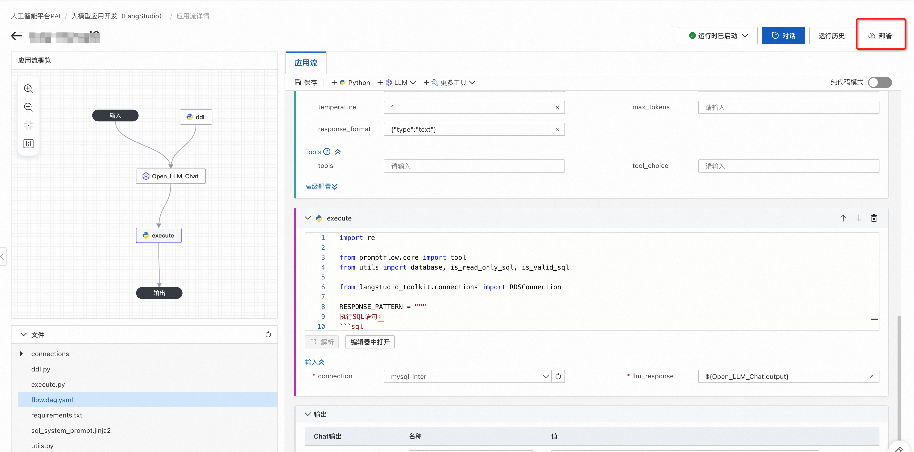Fit the flow graph to view
914x452 pixels.
click(29, 125)
